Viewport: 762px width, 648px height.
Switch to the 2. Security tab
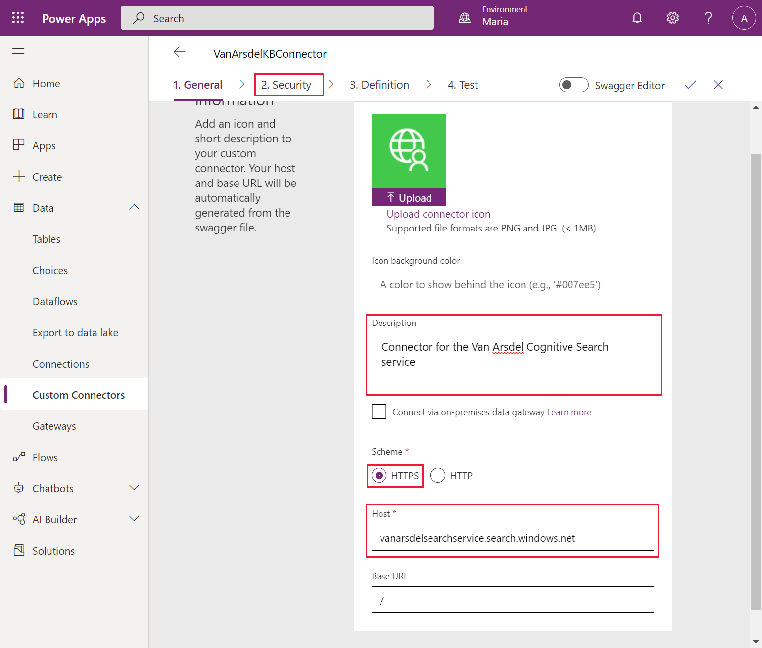pos(286,85)
